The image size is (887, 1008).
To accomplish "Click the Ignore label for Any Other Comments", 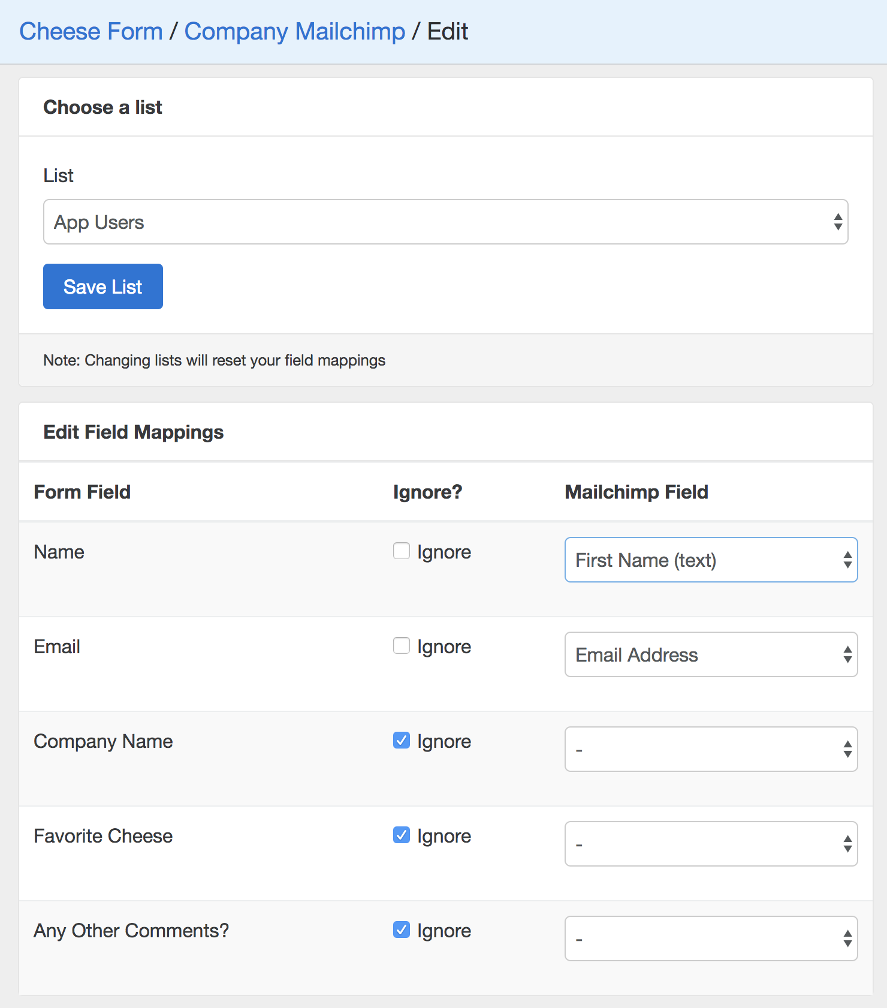I will [444, 931].
